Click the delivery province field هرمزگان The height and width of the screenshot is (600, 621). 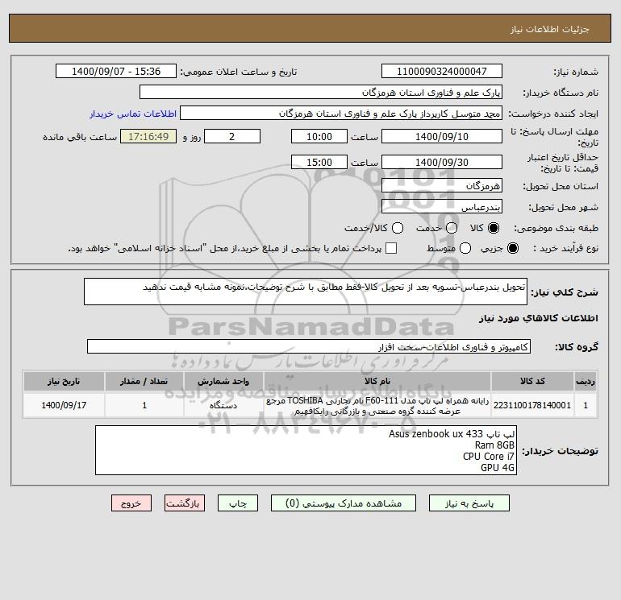442,185
